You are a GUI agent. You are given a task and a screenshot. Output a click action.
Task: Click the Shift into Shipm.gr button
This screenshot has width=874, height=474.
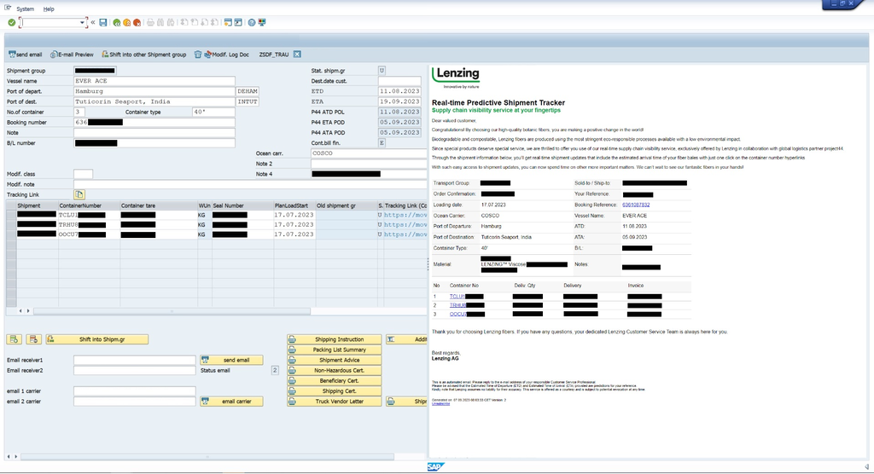[97, 339]
